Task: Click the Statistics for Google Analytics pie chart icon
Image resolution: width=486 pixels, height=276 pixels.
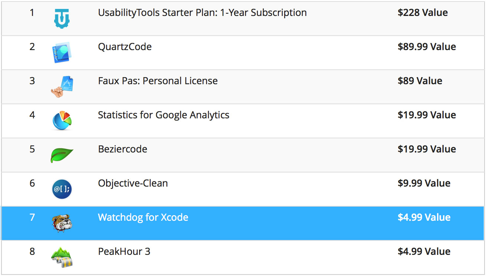Action: [62, 120]
